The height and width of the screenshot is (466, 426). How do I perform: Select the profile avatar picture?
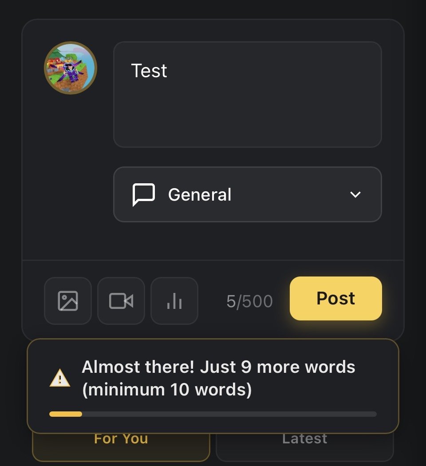(x=70, y=68)
